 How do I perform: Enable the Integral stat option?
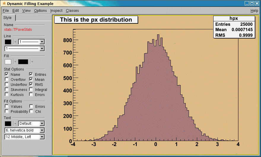point(31,89)
